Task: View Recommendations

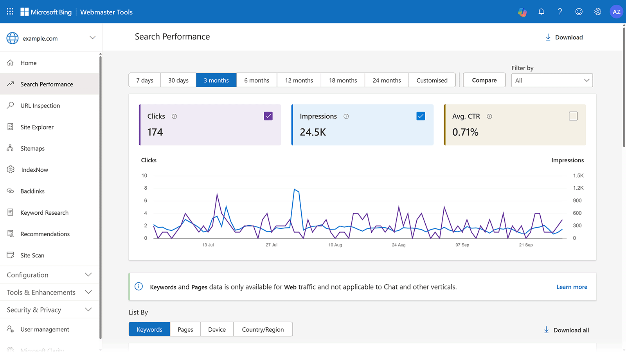Action: (45, 233)
